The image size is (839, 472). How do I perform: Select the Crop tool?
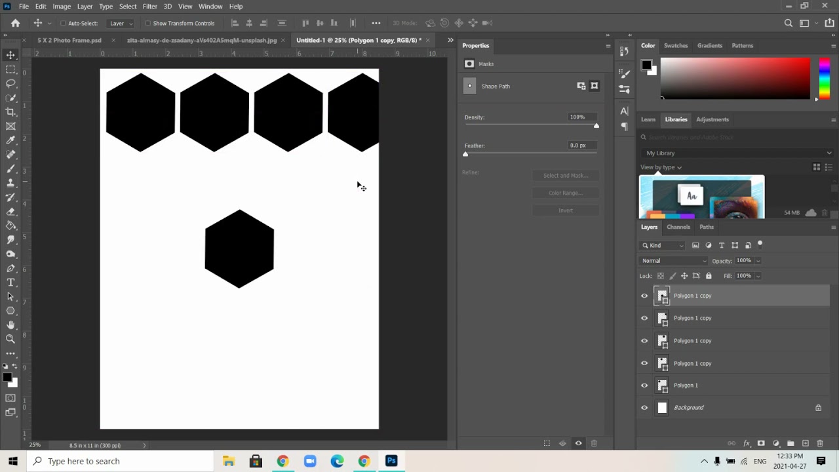(x=10, y=112)
